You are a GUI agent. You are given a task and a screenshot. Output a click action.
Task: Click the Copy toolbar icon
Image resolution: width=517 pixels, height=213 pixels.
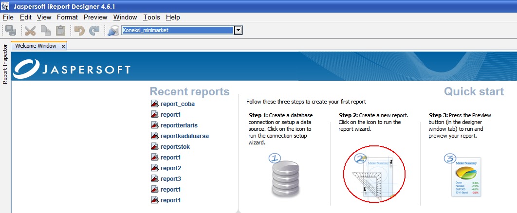point(45,31)
